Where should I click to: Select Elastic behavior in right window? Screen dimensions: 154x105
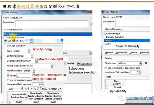(107, 44)
